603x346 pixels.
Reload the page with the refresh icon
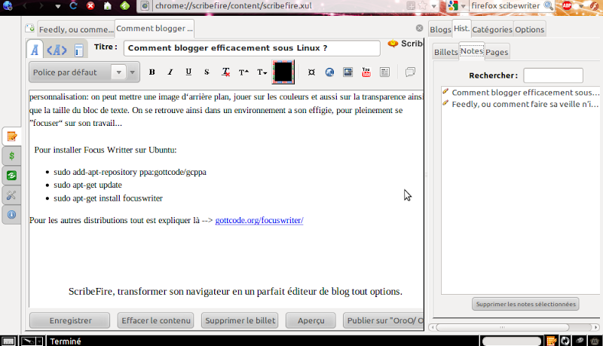[x=73, y=6]
